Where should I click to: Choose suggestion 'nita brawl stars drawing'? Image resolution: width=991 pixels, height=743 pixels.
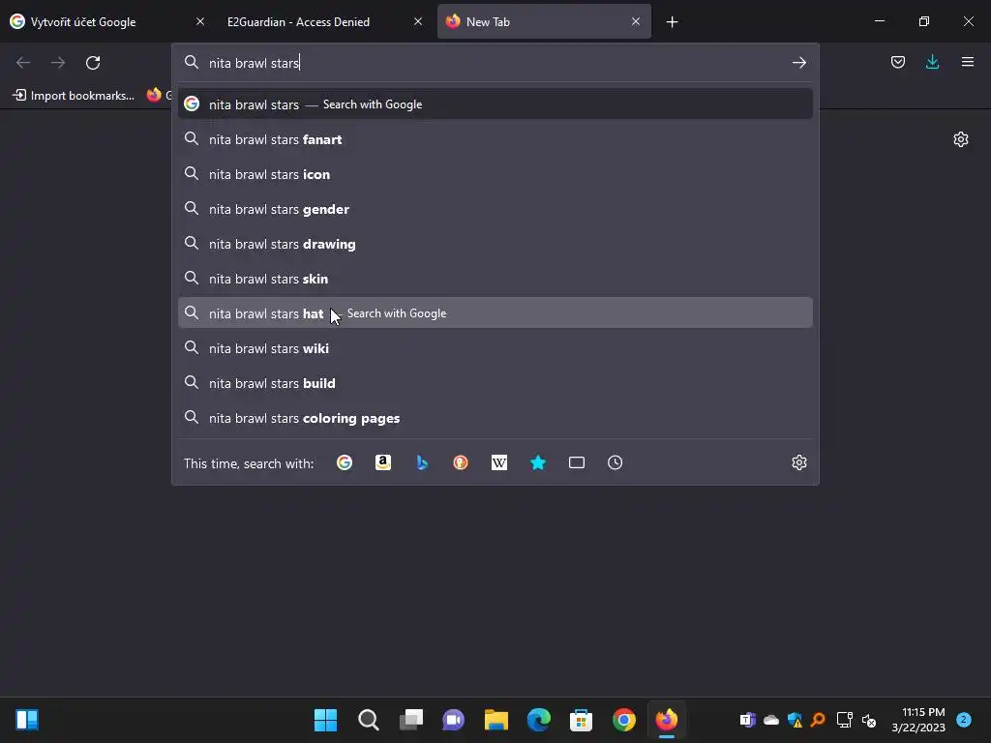495,243
